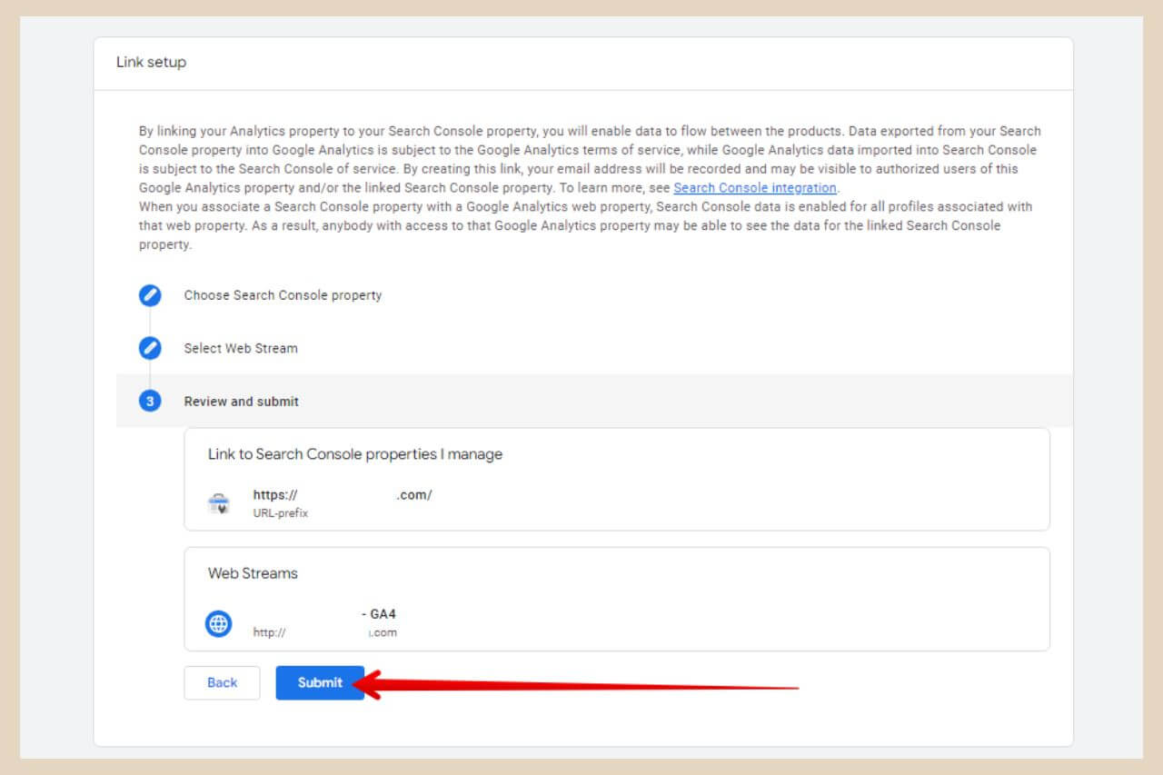The image size is (1163, 775).
Task: Click the Back button
Action: pos(222,682)
